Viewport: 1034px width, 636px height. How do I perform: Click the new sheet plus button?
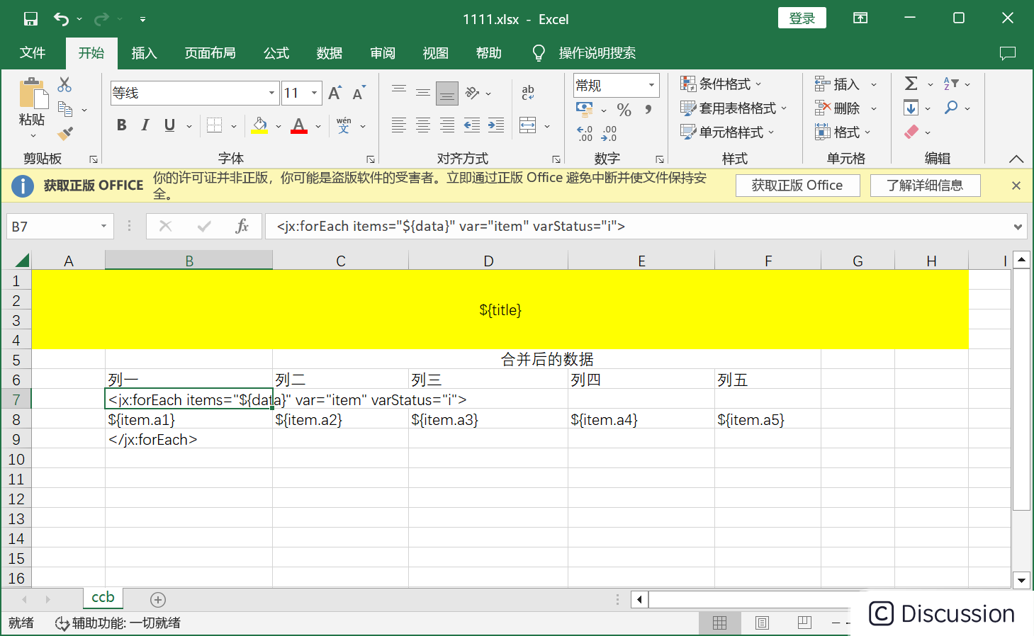157,599
